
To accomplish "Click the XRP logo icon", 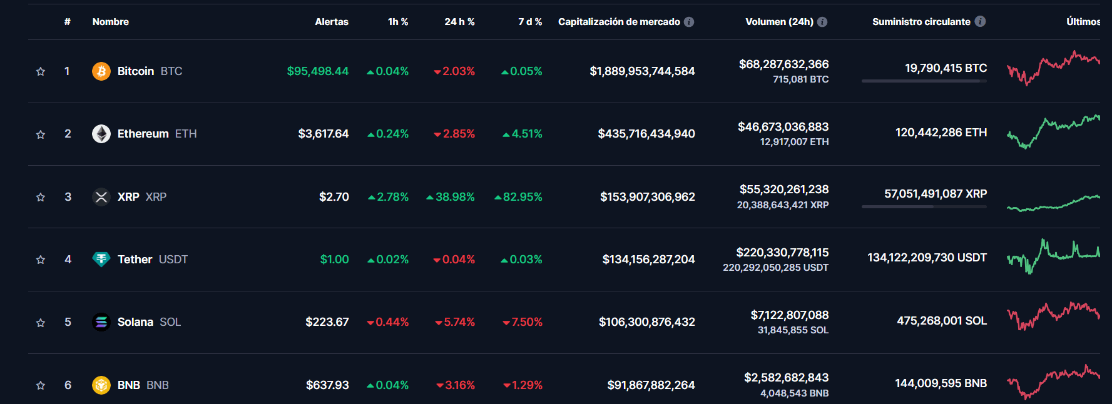I will [x=101, y=197].
